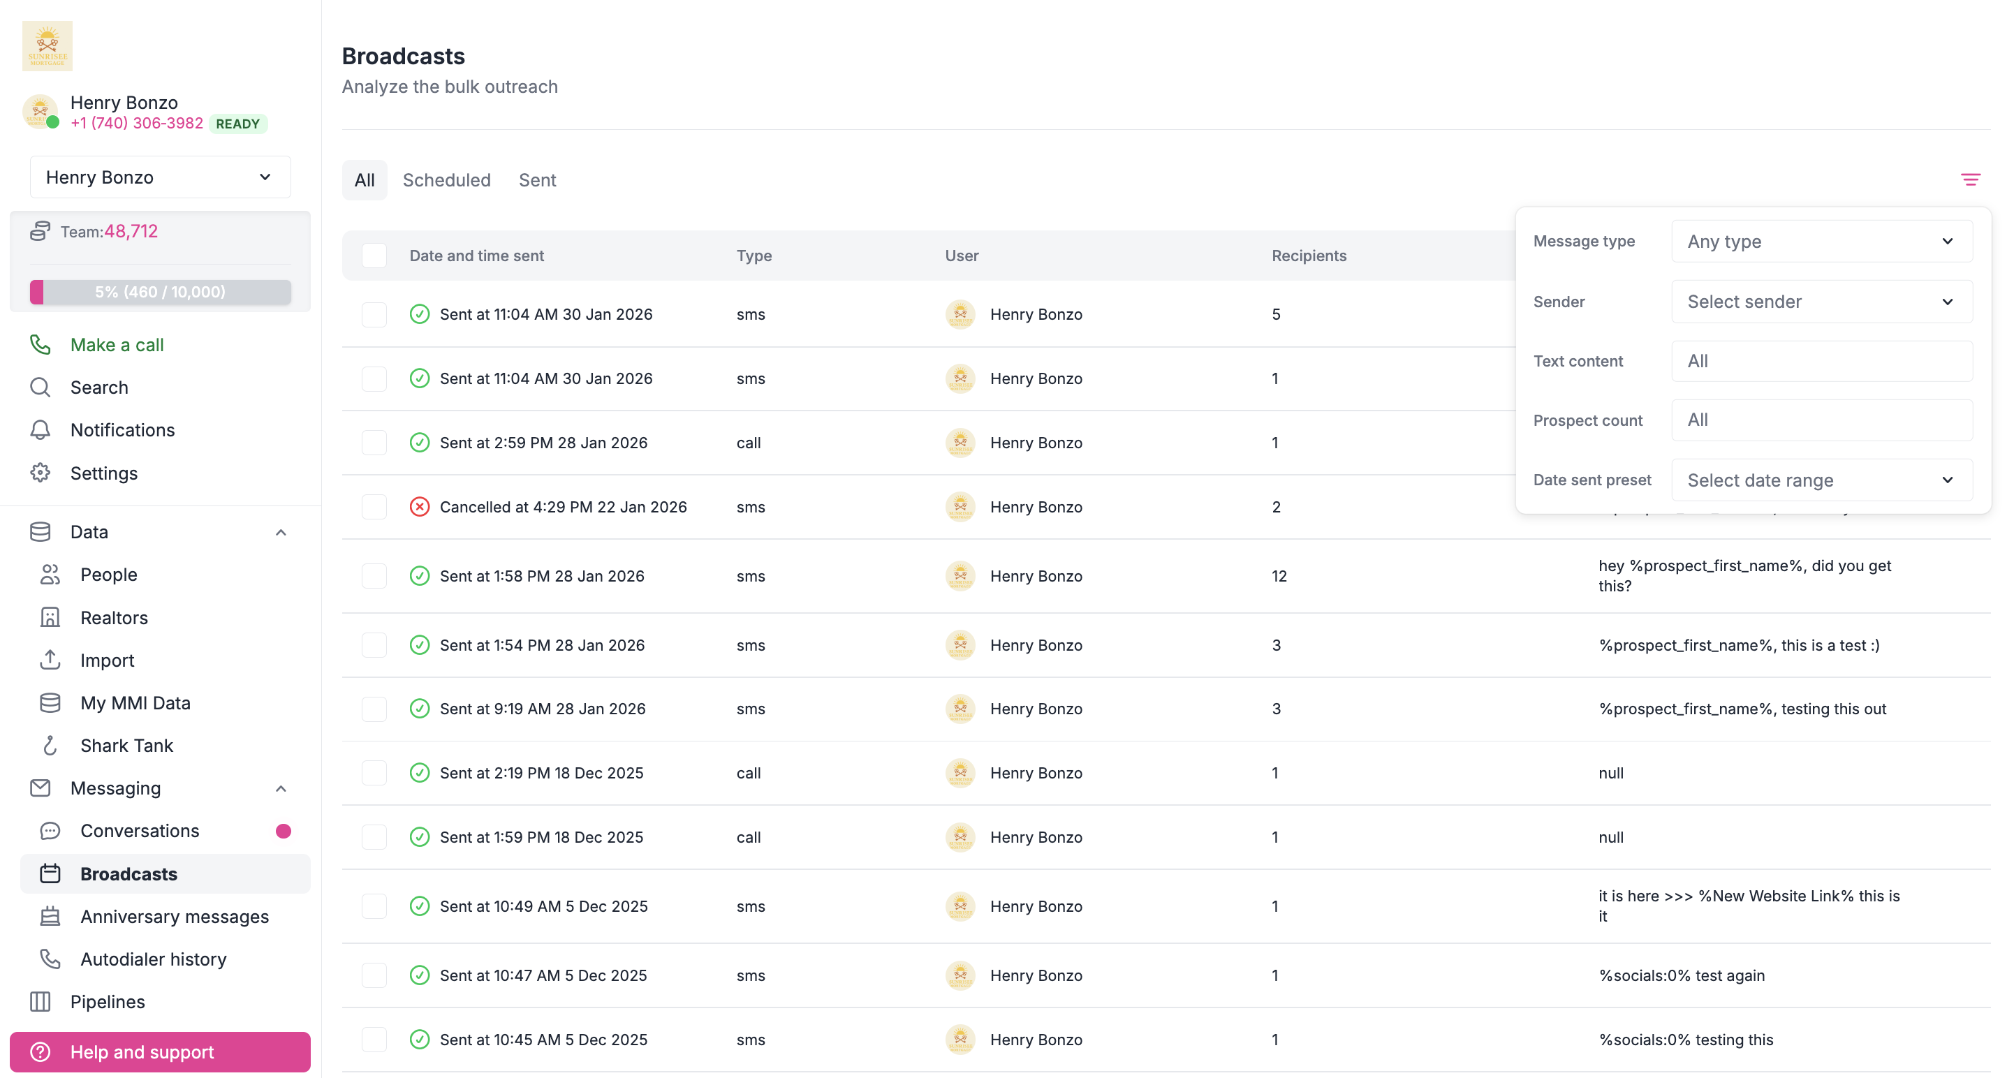This screenshot has width=2007, height=1078.
Task: Click the team credits coins icon
Action: coord(40,231)
